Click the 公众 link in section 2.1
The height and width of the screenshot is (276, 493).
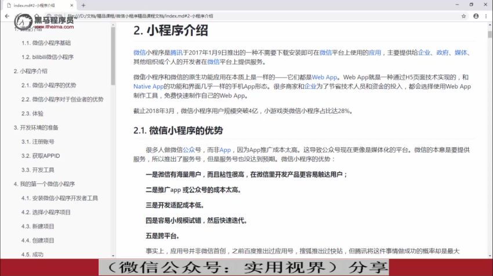[x=189, y=150]
